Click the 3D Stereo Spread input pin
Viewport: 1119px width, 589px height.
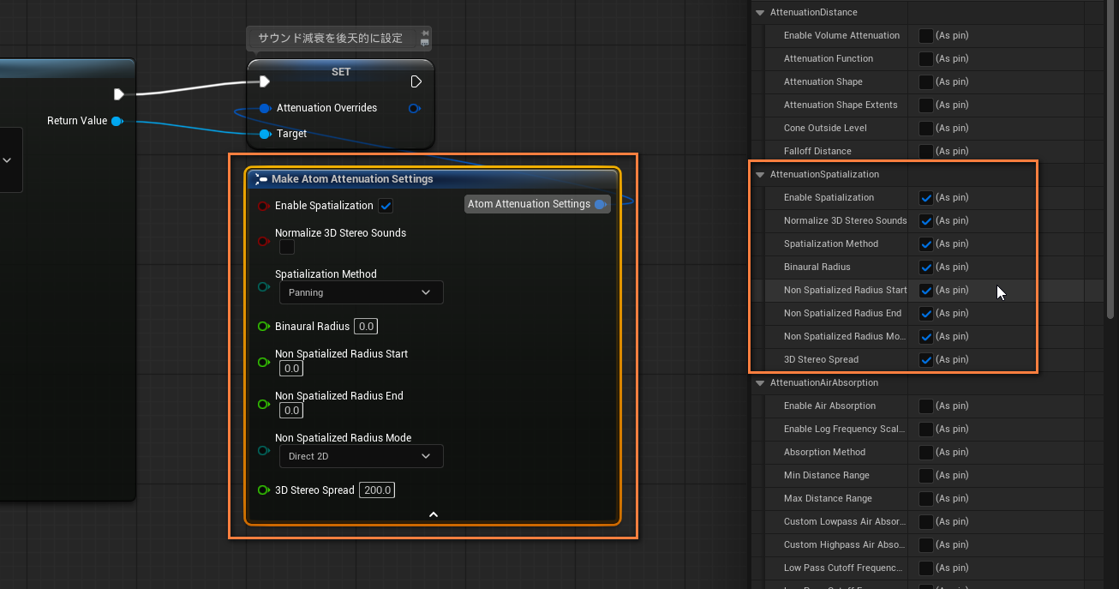(264, 490)
